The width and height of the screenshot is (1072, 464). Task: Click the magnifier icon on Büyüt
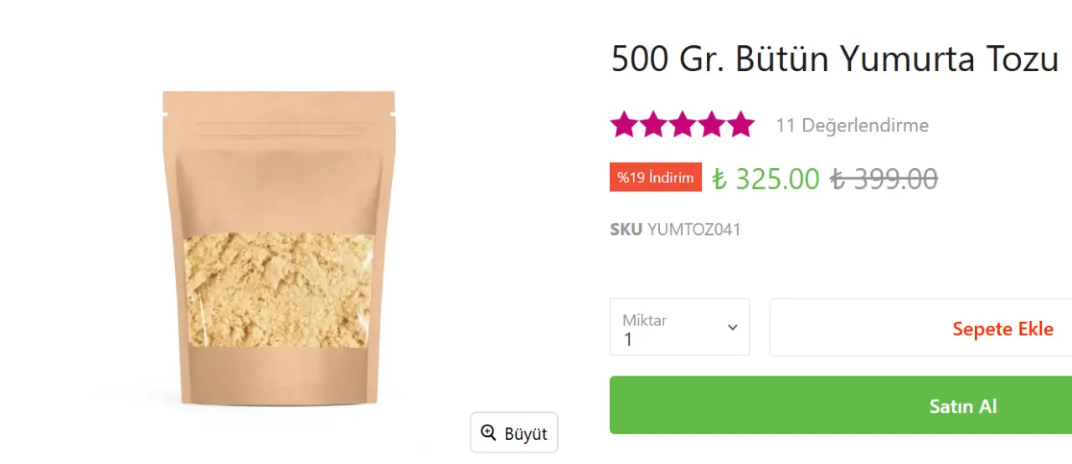[488, 432]
